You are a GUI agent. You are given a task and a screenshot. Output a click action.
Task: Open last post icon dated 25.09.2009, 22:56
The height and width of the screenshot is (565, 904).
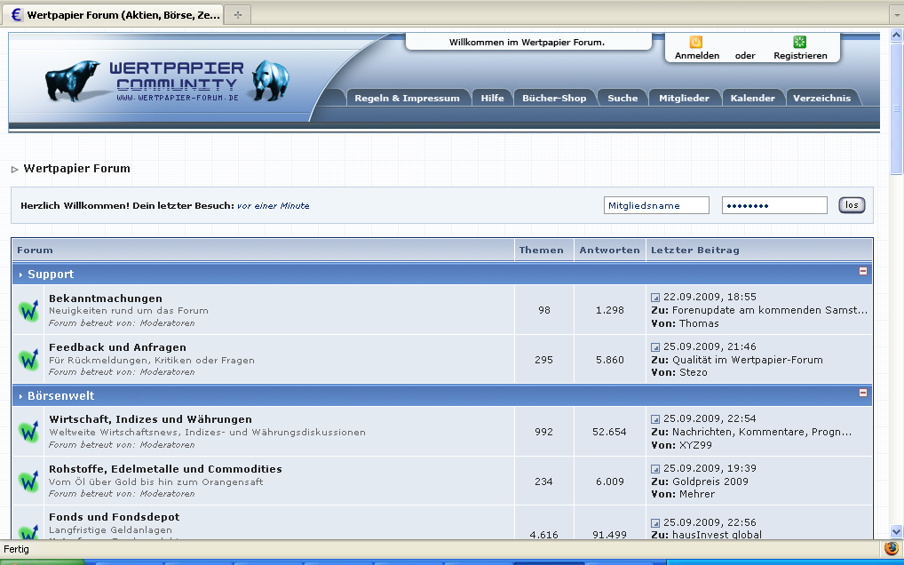click(x=655, y=523)
